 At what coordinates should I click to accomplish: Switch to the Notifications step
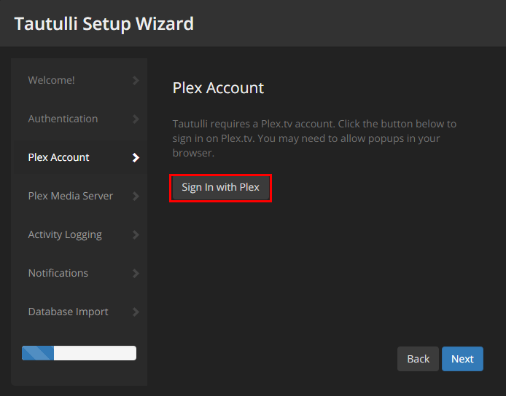(58, 273)
